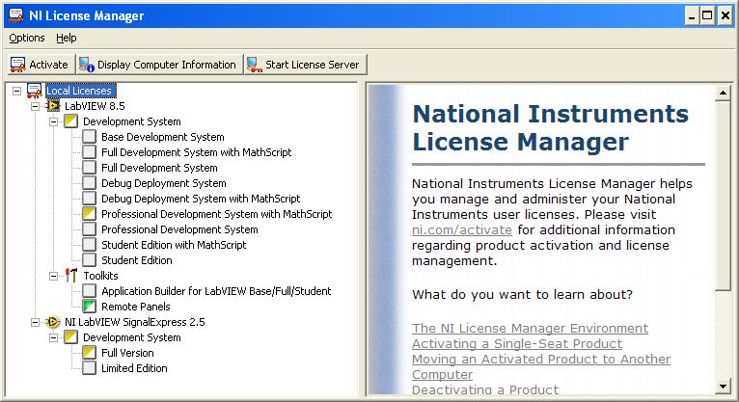Select Debug Deployment System label

164,183
